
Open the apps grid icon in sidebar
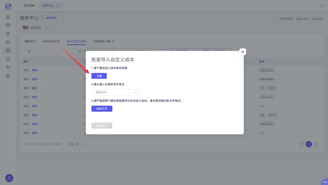(8, 76)
